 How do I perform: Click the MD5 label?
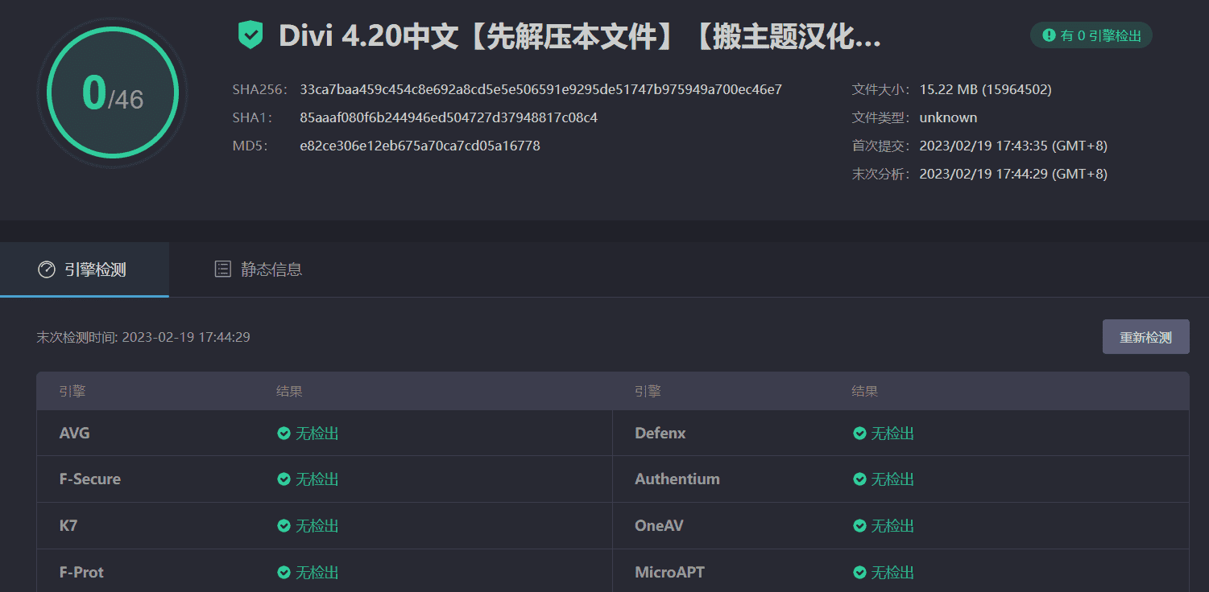pos(250,146)
